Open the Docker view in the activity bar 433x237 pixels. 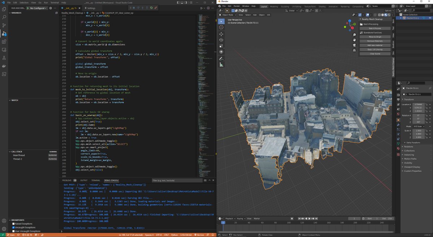(x=4, y=66)
